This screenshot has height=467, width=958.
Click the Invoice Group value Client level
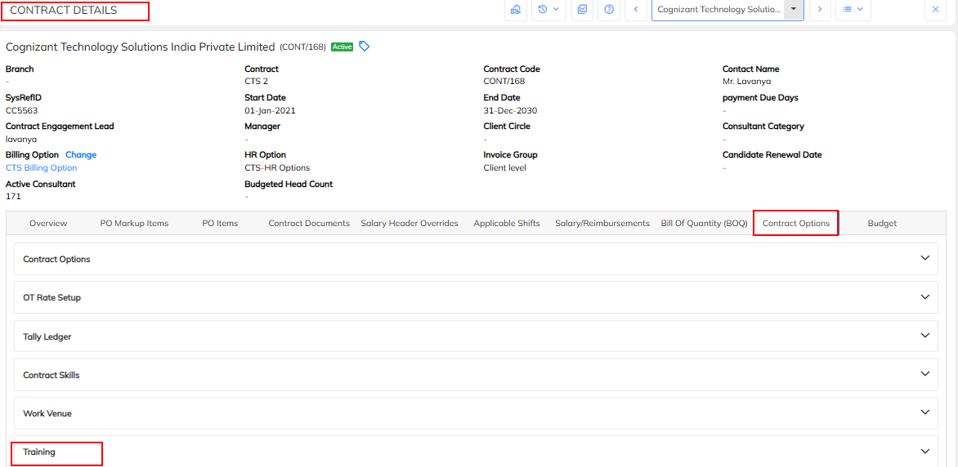click(x=504, y=168)
